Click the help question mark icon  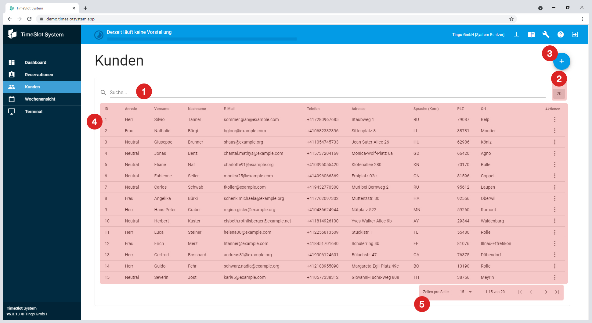[x=561, y=34]
